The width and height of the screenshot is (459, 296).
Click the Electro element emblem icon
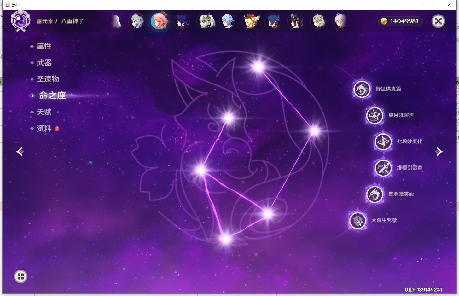21,21
